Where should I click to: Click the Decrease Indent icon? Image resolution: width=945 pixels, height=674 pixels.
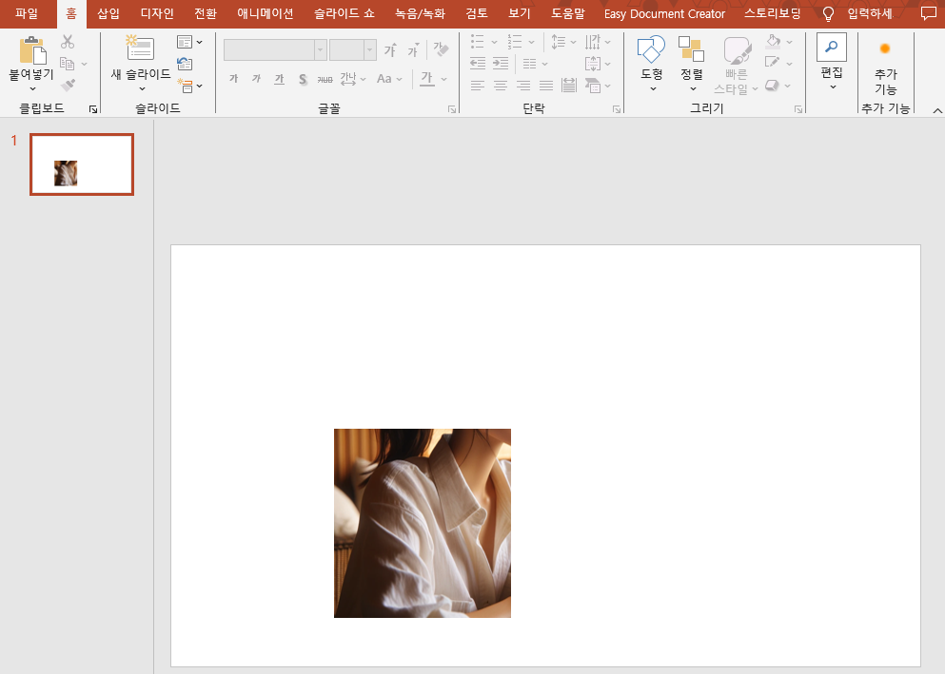[478, 63]
